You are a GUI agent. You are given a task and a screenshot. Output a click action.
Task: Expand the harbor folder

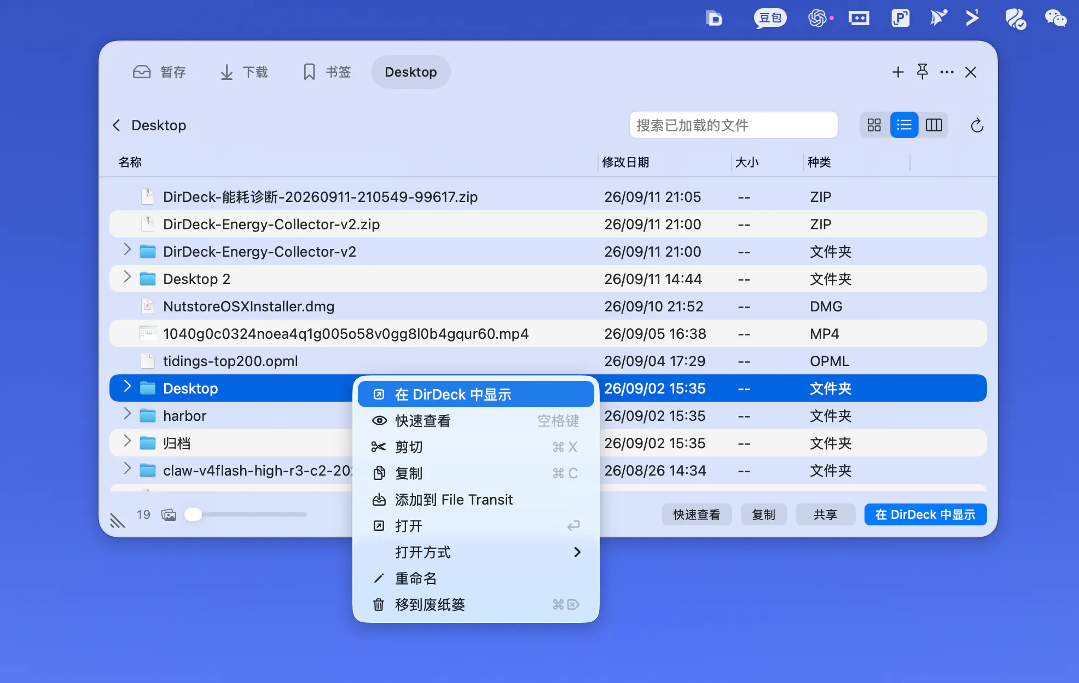127,414
